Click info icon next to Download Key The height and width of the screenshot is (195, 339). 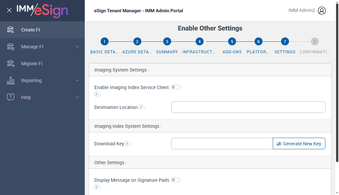pos(127,144)
